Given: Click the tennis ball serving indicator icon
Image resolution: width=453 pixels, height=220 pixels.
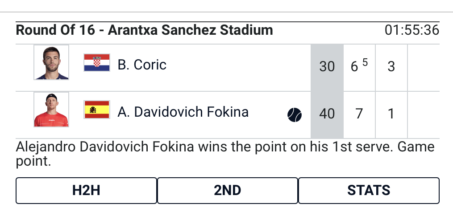Looking at the screenshot, I should coord(295,115).
